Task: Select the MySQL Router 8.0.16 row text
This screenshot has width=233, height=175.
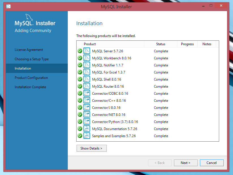Action: tap(108, 87)
